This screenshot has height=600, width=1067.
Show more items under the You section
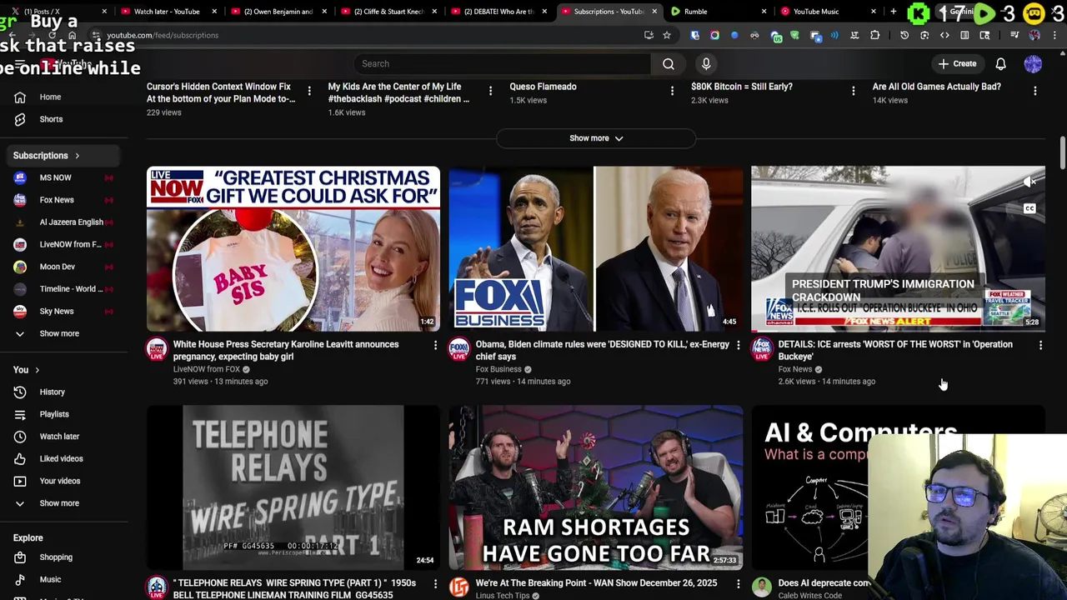pos(65,503)
